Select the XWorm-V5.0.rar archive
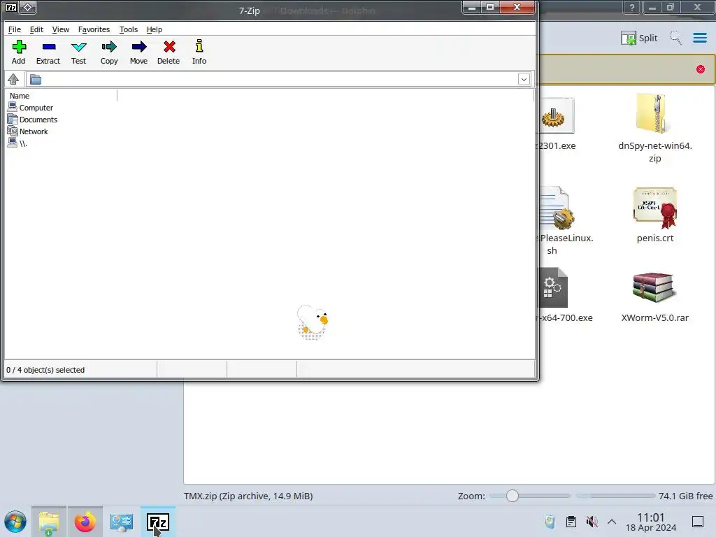Viewport: 716px width, 537px height. click(654, 297)
